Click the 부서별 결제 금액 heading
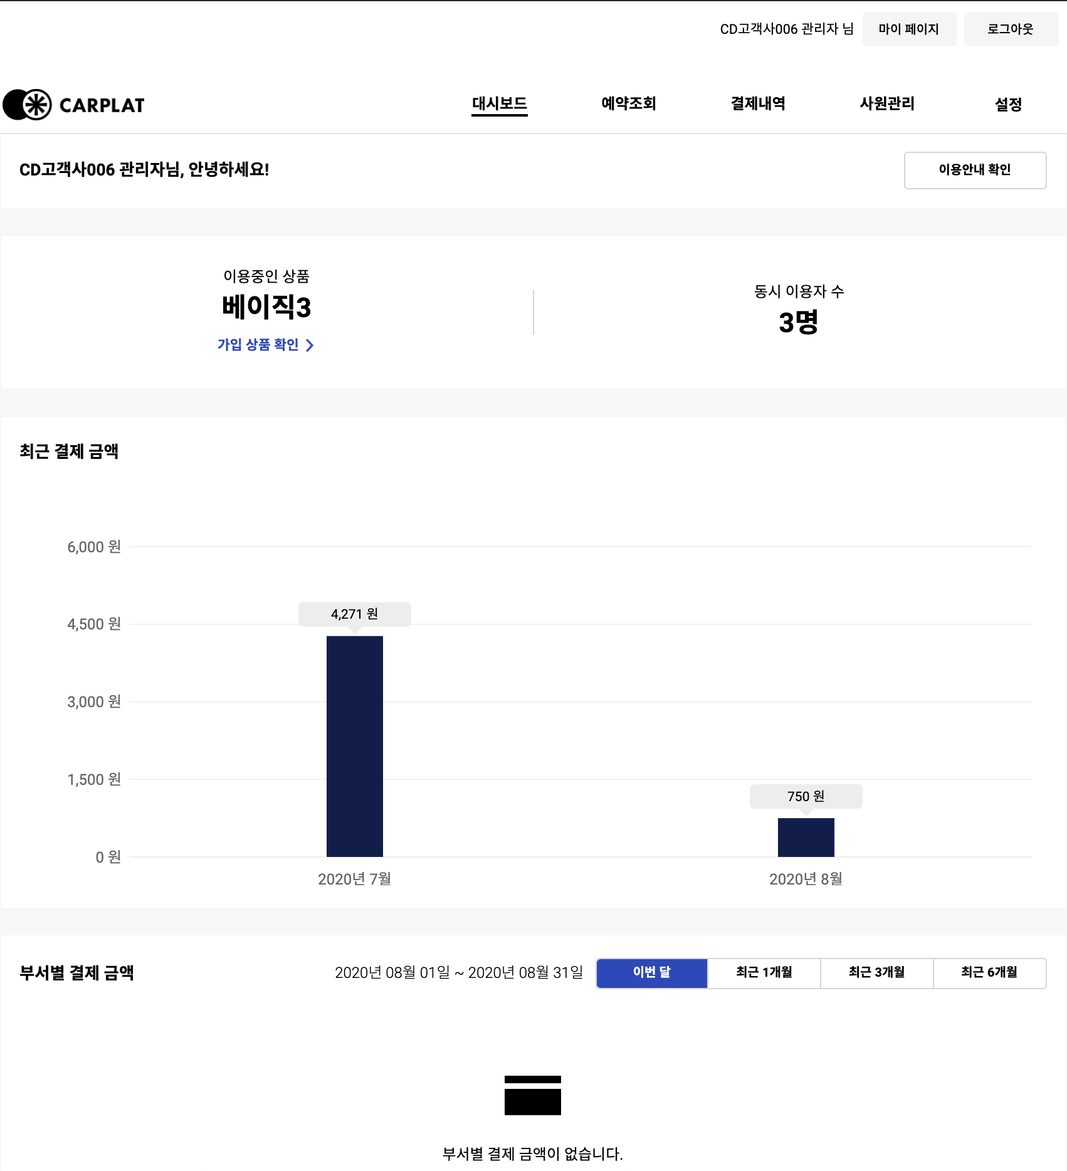 tap(77, 973)
